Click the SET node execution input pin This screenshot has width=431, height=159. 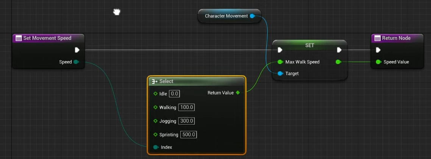tap(280, 50)
